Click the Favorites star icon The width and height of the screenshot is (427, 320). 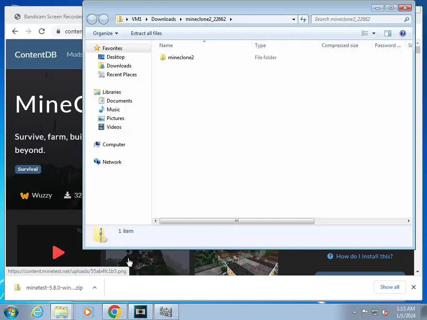97,48
